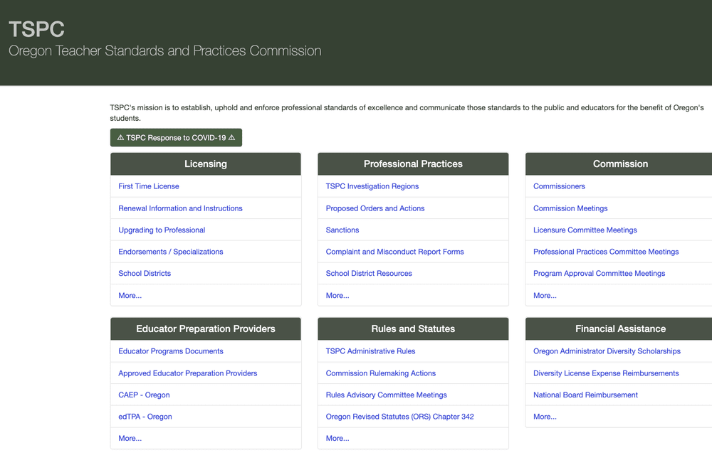
Task: Open Oregon Administrator Diversity Scholarships
Action: coord(607,351)
